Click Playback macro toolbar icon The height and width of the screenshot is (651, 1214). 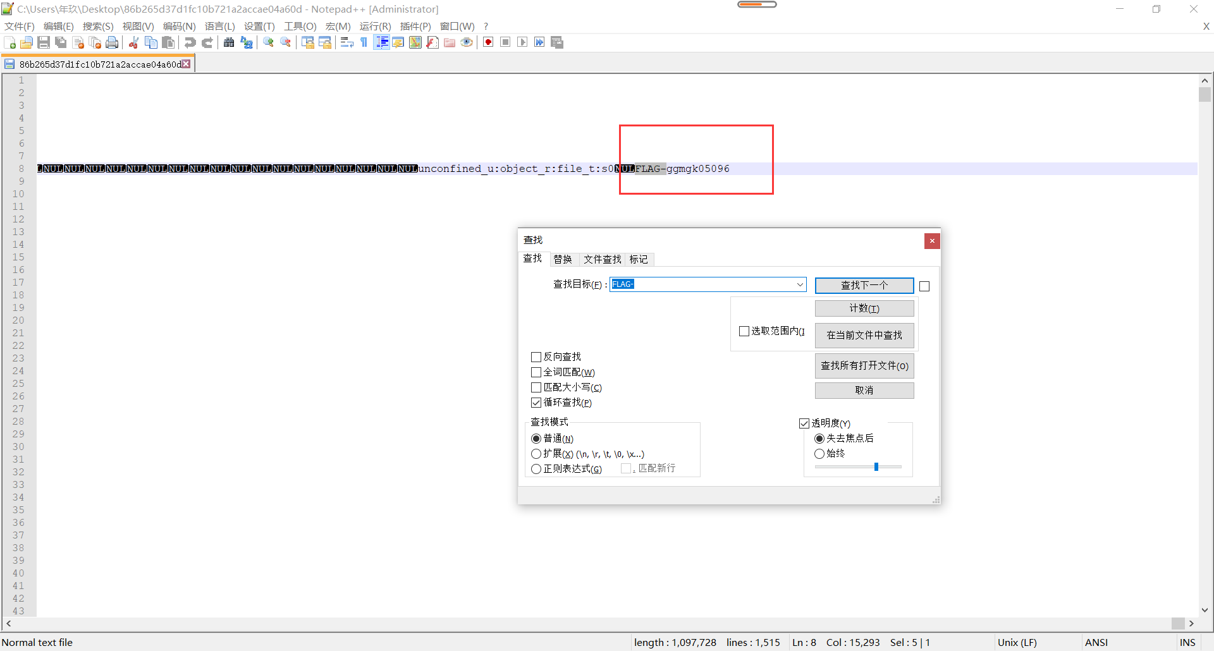coord(522,42)
